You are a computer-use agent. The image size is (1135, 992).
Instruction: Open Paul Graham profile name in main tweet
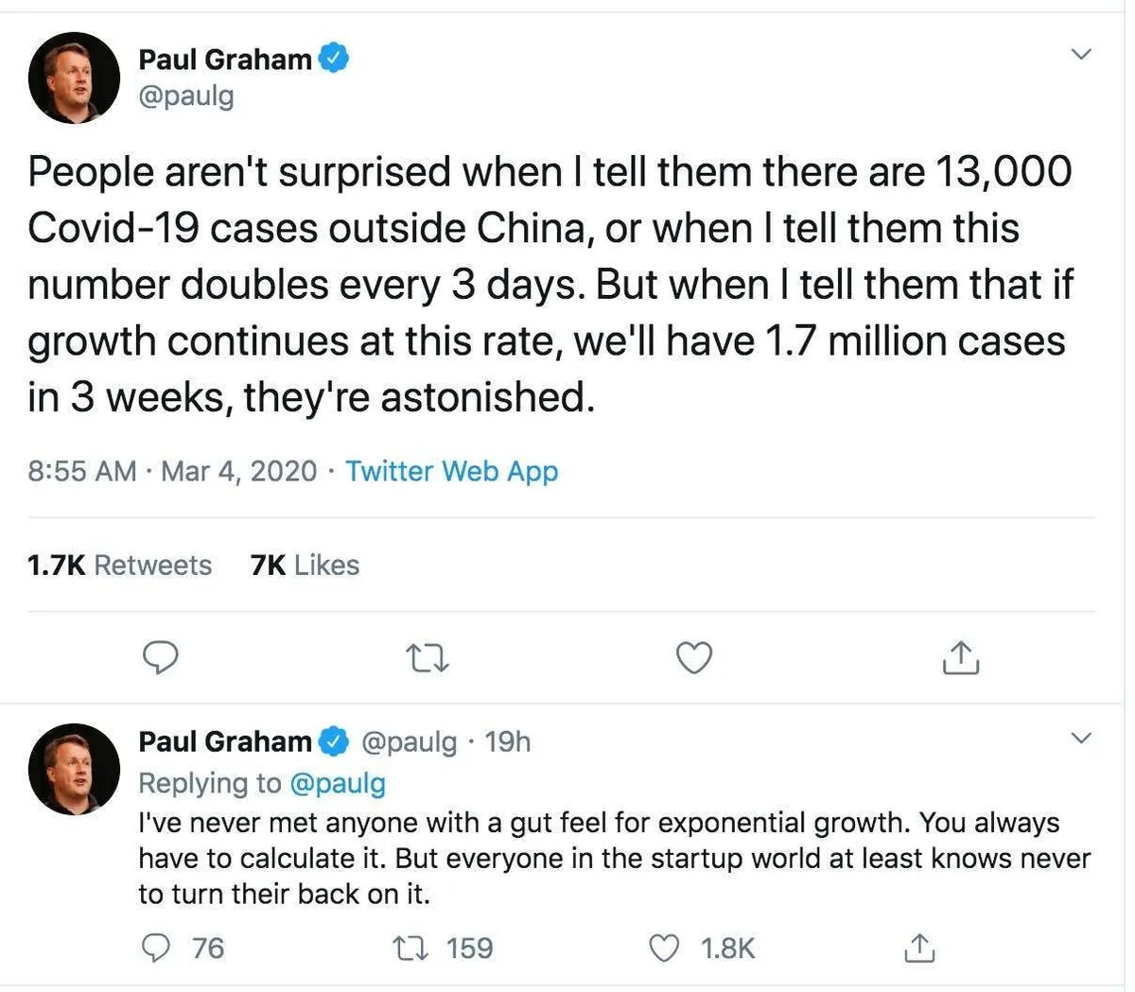(x=225, y=59)
